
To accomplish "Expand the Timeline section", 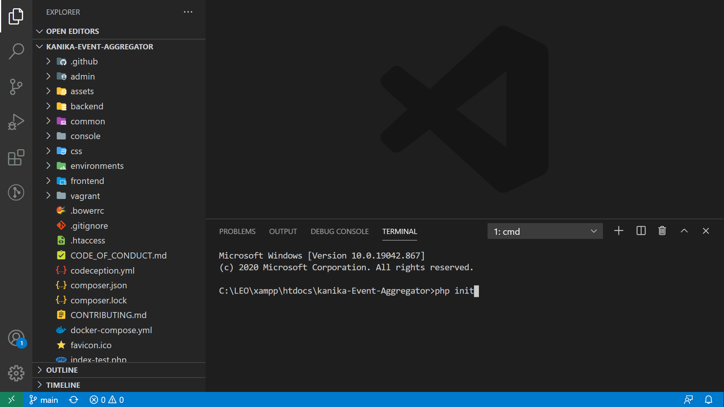I will [119, 385].
